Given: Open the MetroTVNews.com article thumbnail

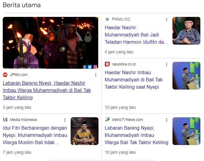Looking at the screenshot, I should (x=186, y=131).
